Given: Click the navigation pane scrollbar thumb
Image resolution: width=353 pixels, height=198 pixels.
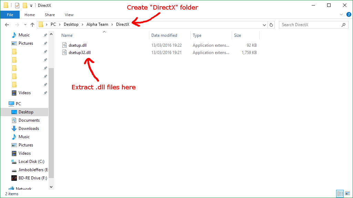Looking at the screenshot, I should [x=51, y=123].
